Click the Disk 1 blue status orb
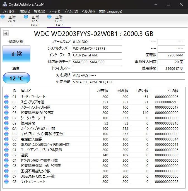Image resolution: width=188 pixels, height=191 pixels. [26, 16]
